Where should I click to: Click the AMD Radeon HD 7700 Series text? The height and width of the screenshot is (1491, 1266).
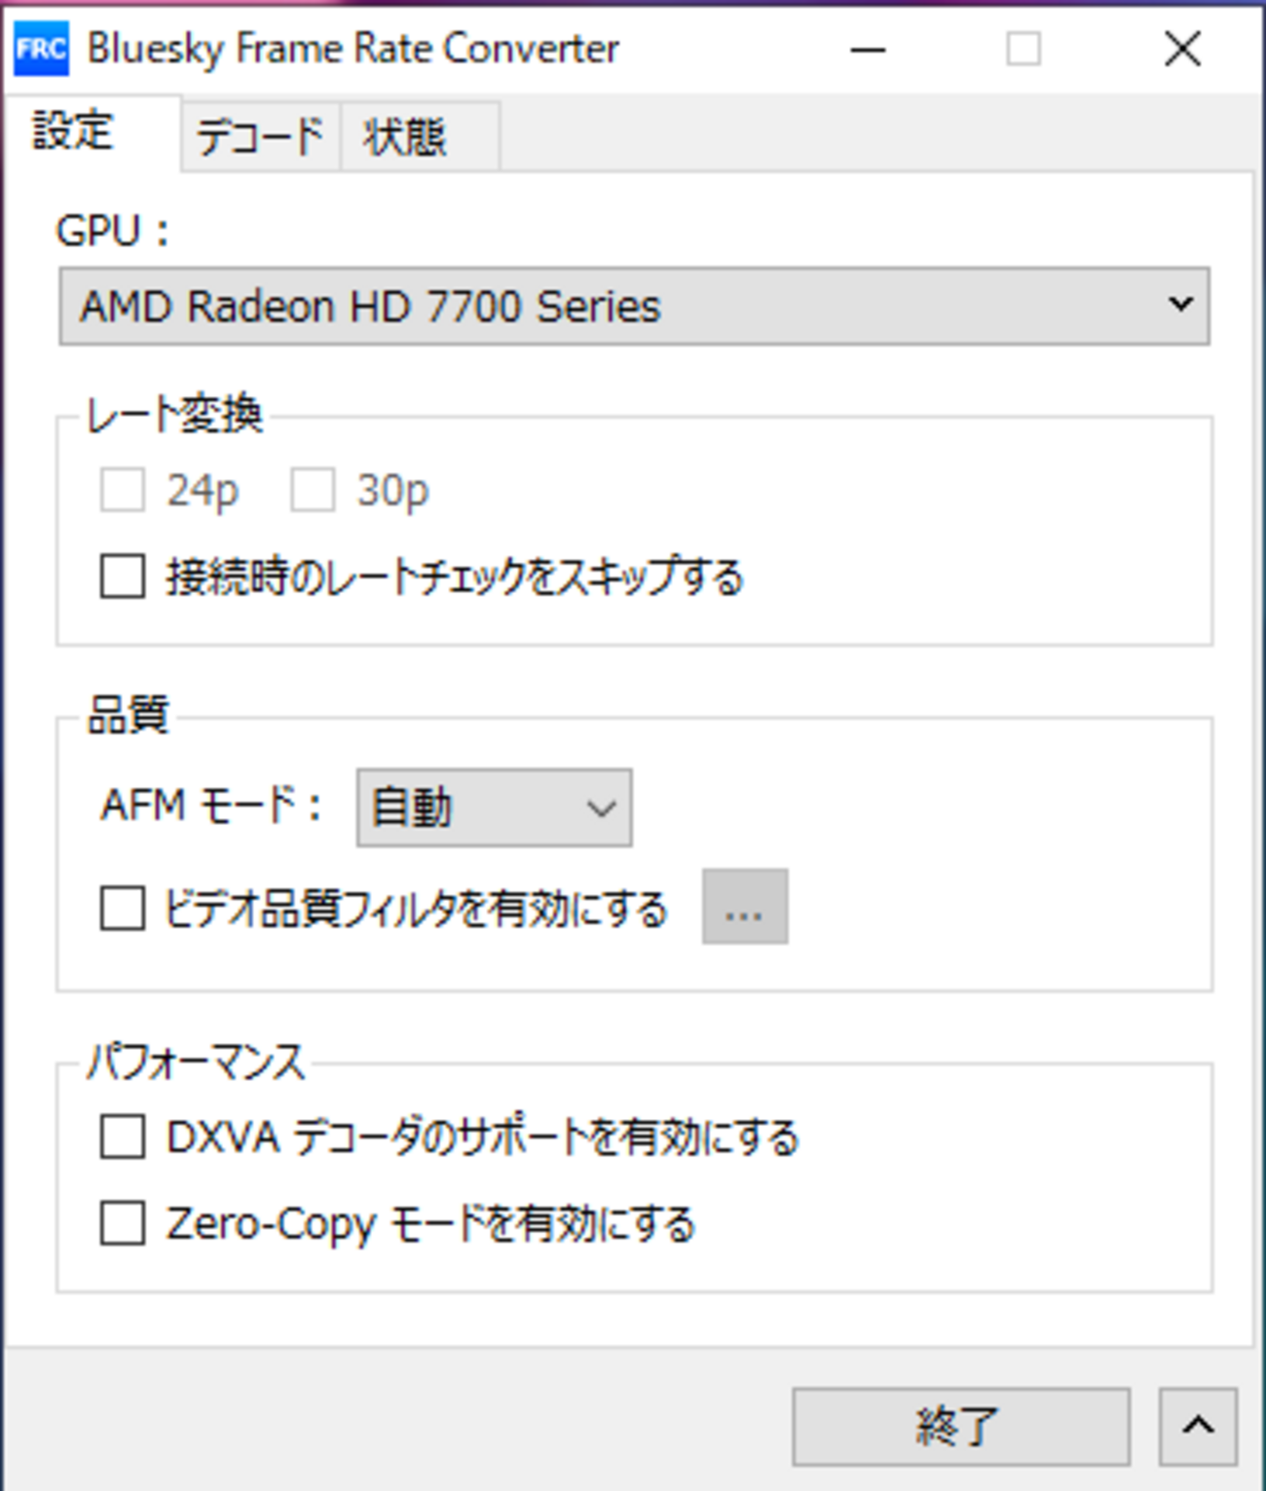coord(370,307)
